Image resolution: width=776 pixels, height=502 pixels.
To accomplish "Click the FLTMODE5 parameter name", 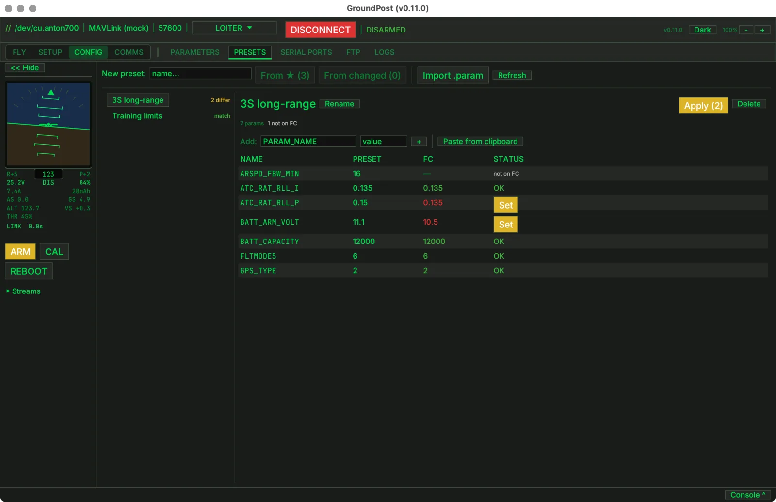I will pos(258,256).
